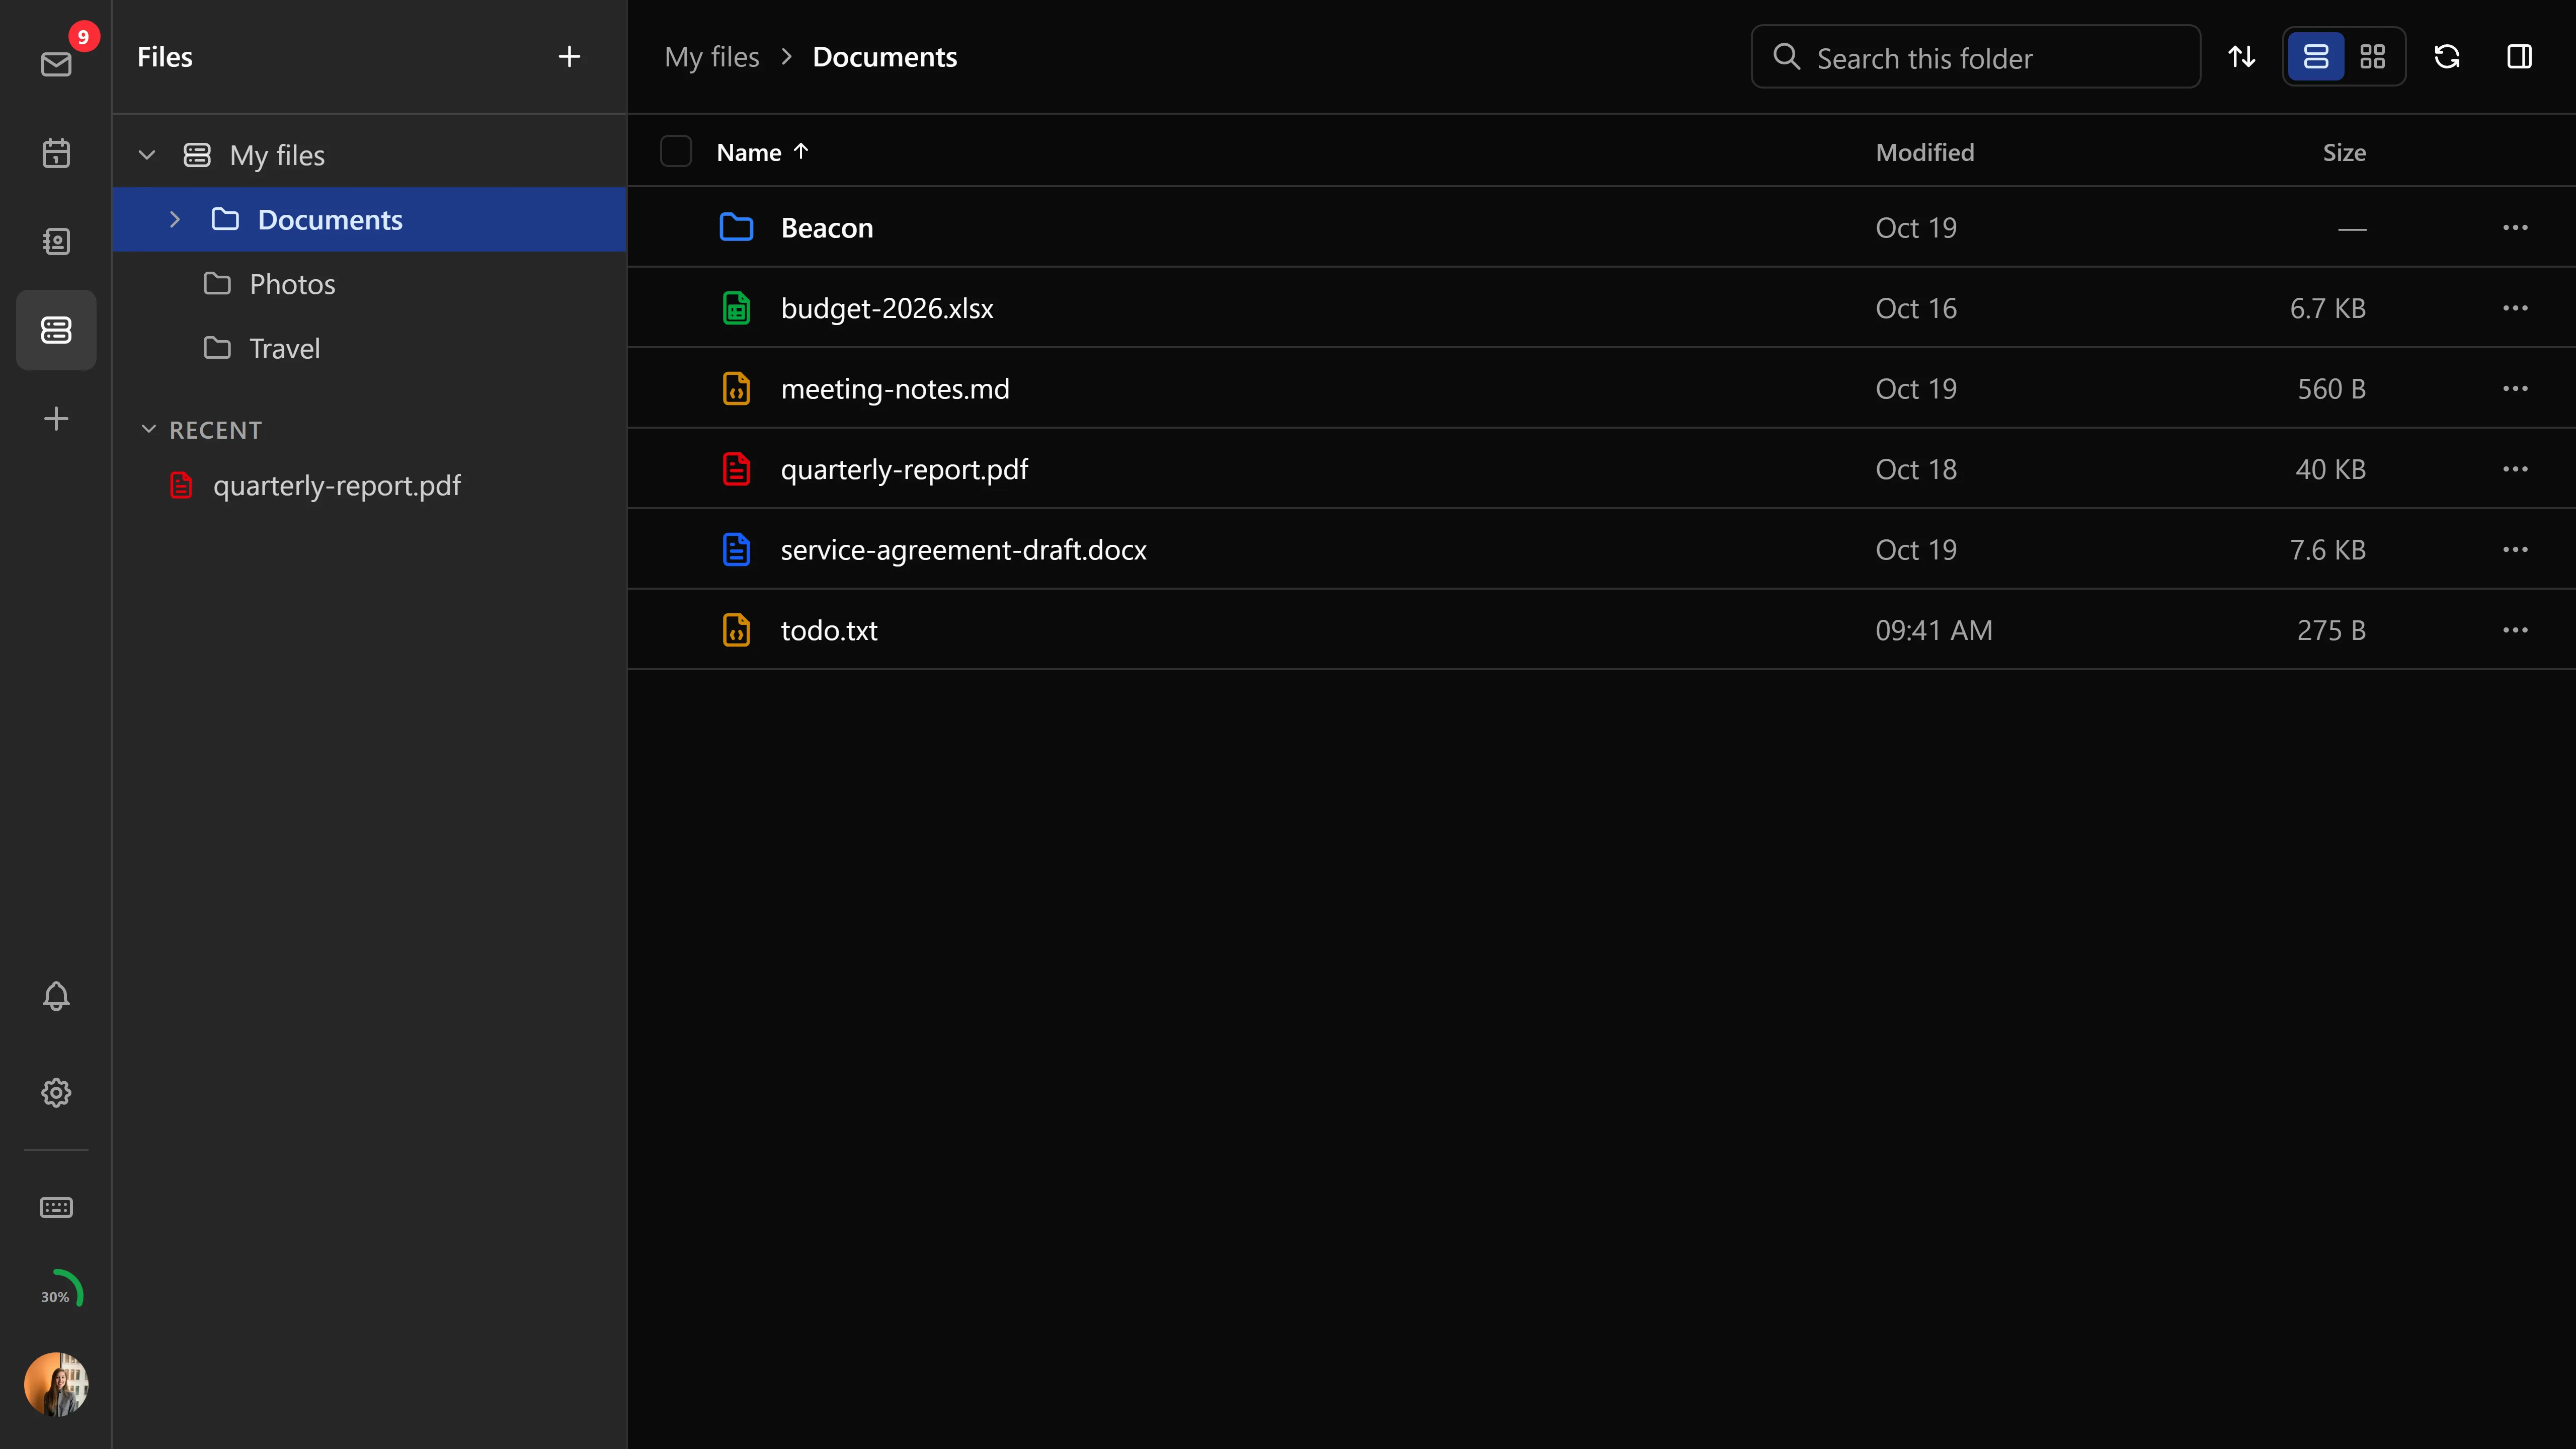Open more options for meeting-notes.md
Screen dimensions: 2576x1449
(x=2515, y=388)
